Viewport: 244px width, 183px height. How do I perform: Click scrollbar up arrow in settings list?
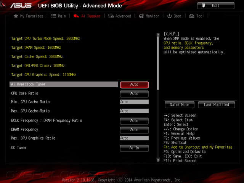coord(158,35)
